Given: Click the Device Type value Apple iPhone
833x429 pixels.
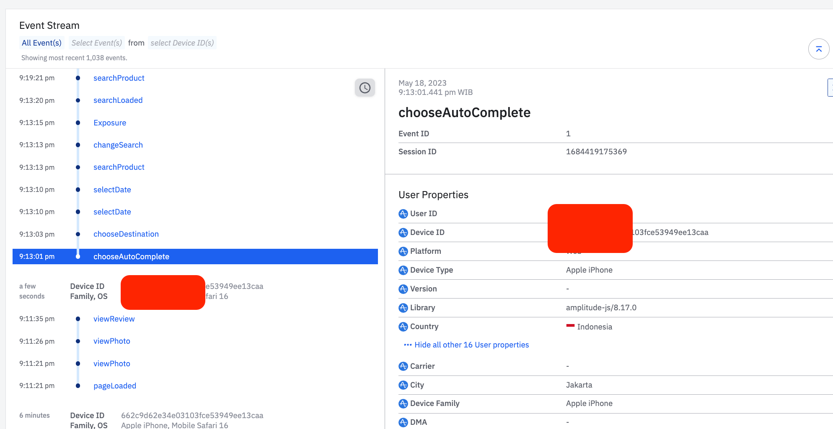Looking at the screenshot, I should click(x=589, y=270).
